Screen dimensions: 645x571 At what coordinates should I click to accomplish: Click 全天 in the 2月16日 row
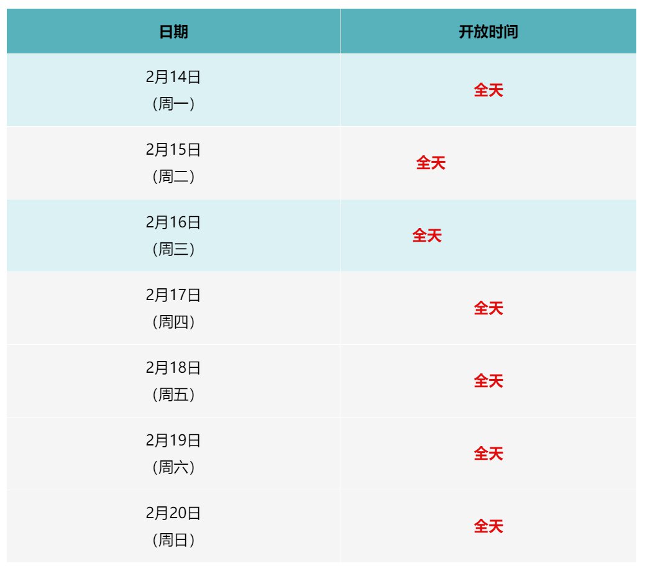tap(427, 235)
